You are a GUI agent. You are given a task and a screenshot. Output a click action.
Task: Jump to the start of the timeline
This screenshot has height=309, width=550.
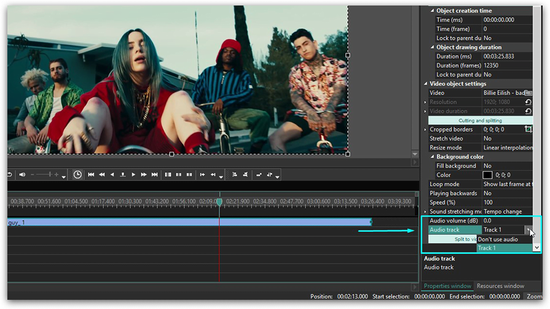click(x=91, y=175)
